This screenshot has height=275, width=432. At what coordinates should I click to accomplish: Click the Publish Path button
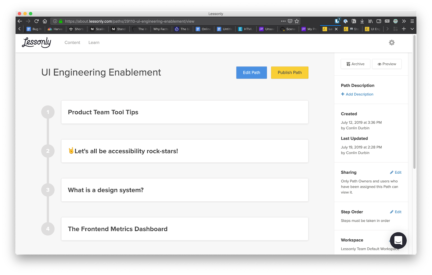tap(289, 73)
